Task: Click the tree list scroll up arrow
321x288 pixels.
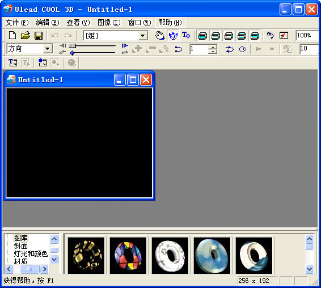Action: point(54,239)
